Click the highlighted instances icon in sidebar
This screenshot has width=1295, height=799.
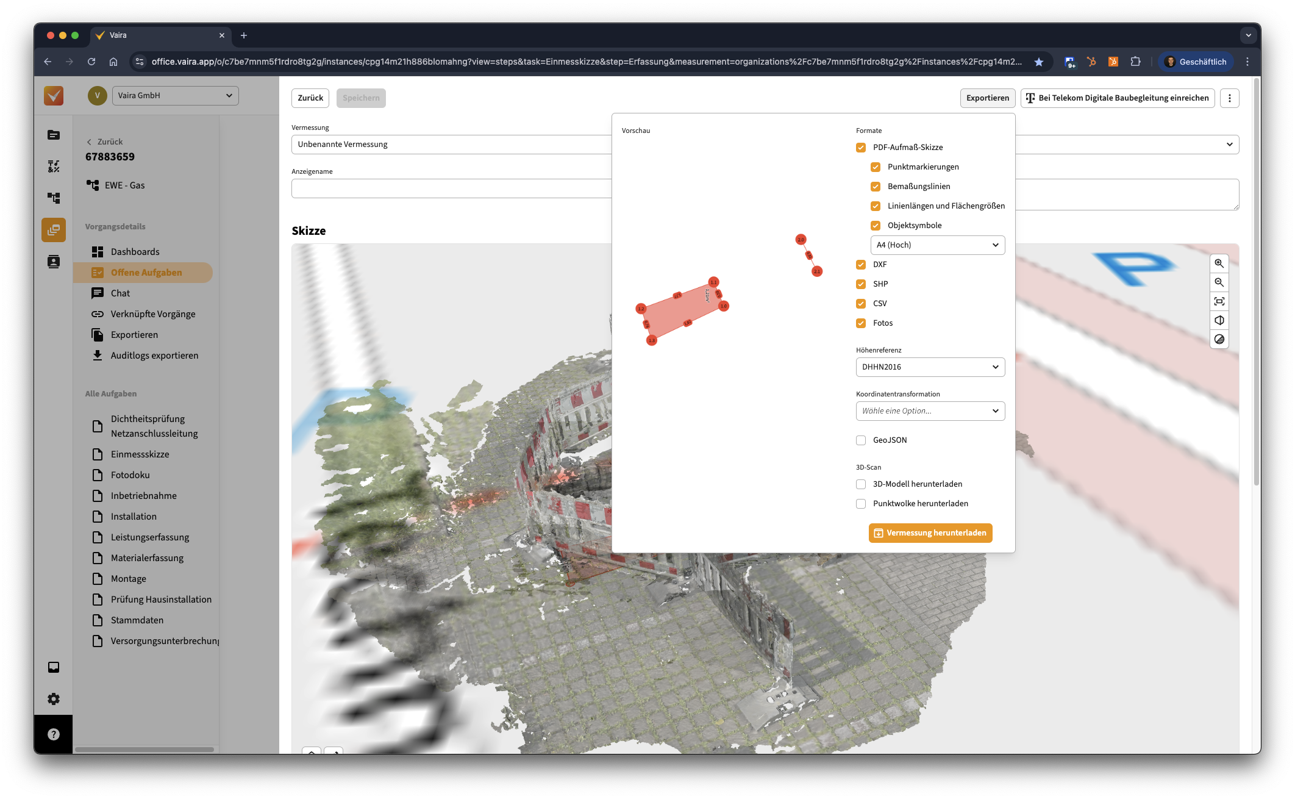click(x=54, y=230)
